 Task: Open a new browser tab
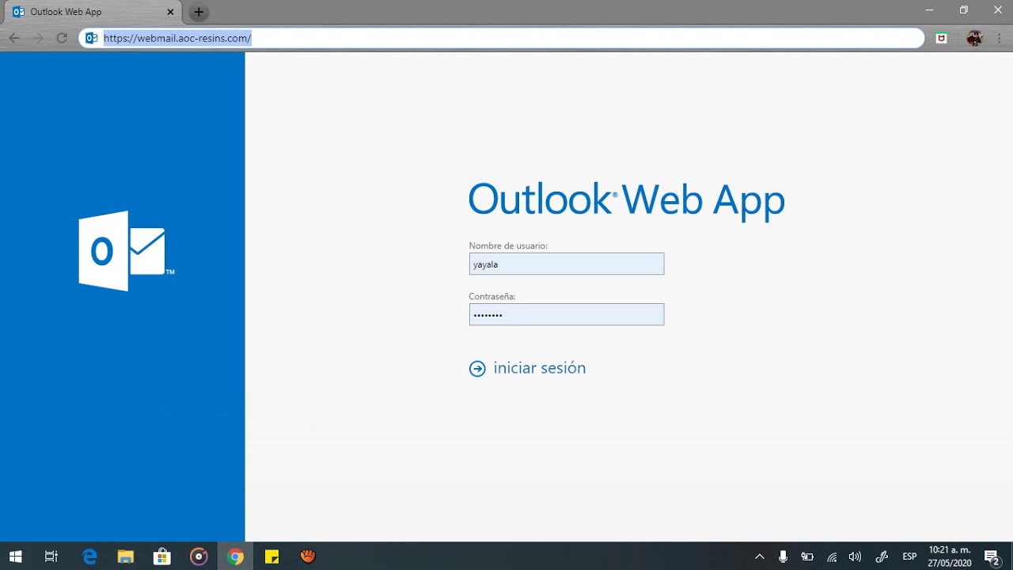tap(199, 12)
